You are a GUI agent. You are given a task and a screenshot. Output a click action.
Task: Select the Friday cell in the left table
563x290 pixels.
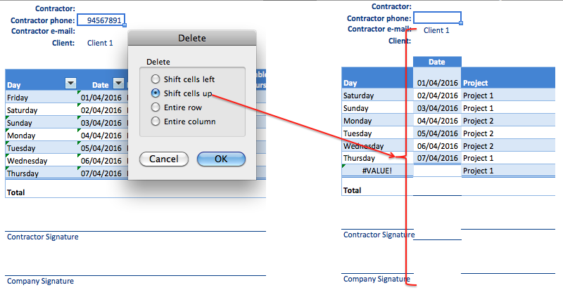[39, 98]
